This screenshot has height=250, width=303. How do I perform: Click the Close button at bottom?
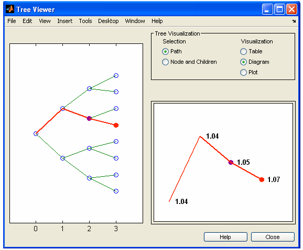273,237
